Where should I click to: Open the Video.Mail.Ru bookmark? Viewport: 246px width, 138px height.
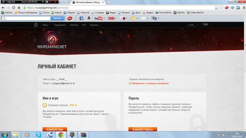(195, 13)
